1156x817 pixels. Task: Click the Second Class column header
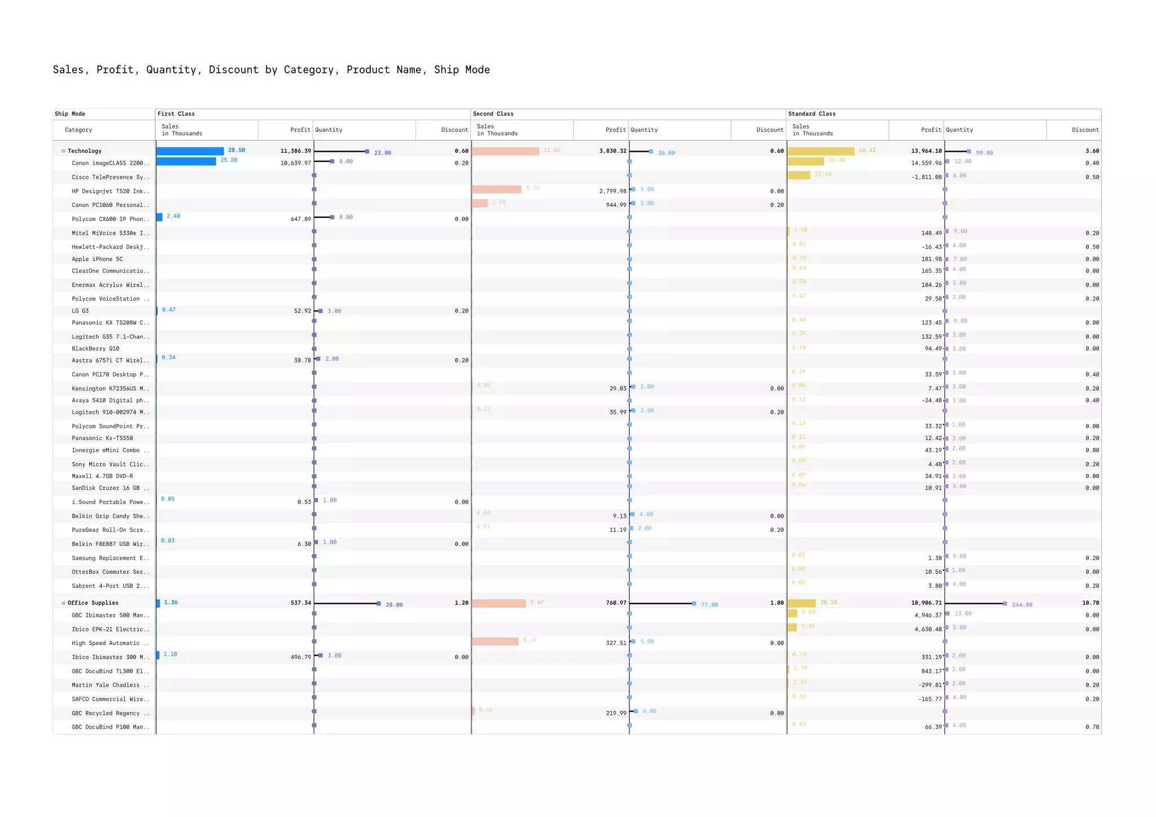click(493, 114)
